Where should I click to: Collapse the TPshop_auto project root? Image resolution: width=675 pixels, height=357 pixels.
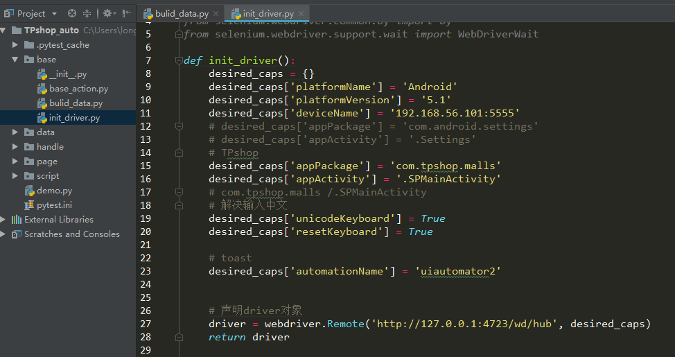click(x=3, y=30)
